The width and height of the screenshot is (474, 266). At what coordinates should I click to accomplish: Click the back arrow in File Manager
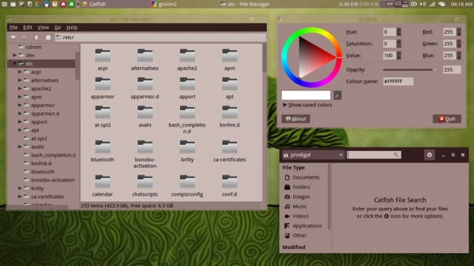pos(13,37)
